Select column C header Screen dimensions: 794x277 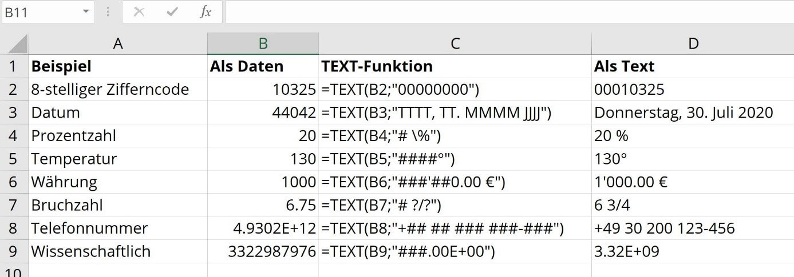tap(455, 43)
